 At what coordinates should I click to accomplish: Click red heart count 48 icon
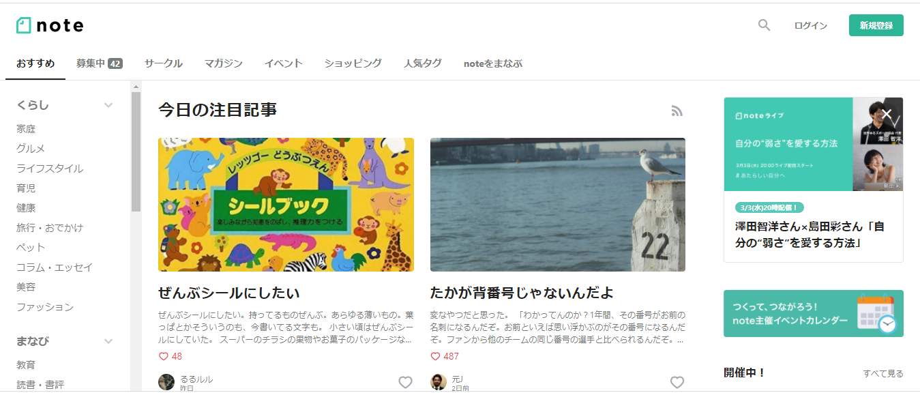(163, 356)
